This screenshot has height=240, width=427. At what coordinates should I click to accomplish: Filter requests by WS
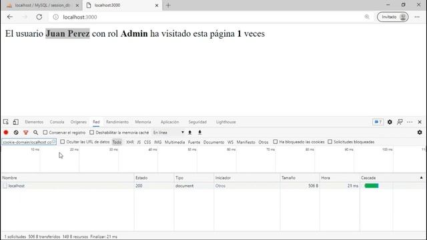[x=230, y=142]
